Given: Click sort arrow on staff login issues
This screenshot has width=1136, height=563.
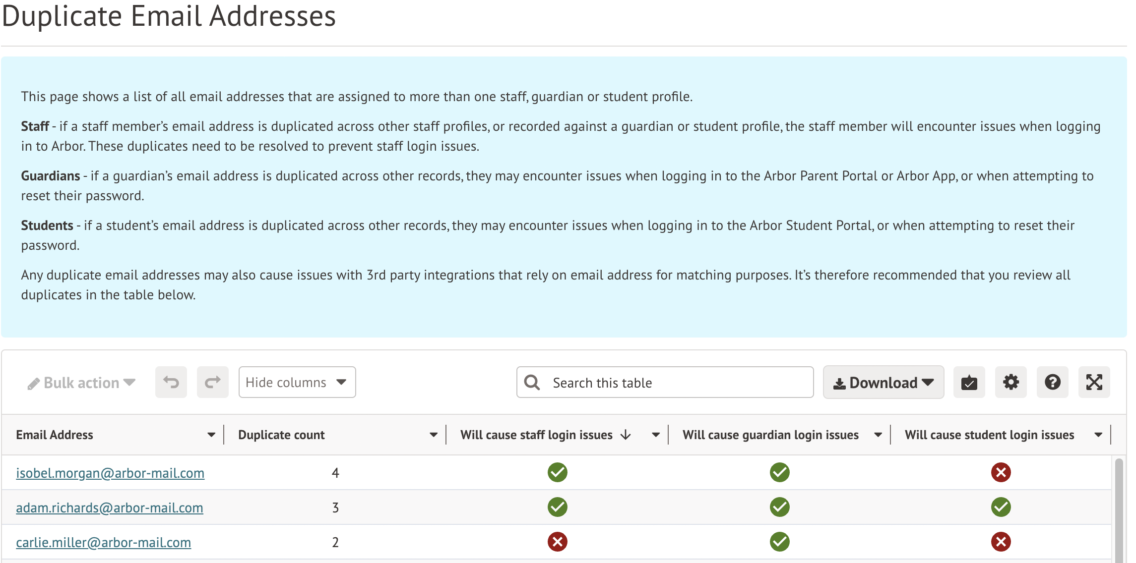Looking at the screenshot, I should click(626, 435).
